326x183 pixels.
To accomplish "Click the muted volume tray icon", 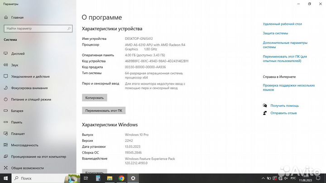I will pos(286,178).
